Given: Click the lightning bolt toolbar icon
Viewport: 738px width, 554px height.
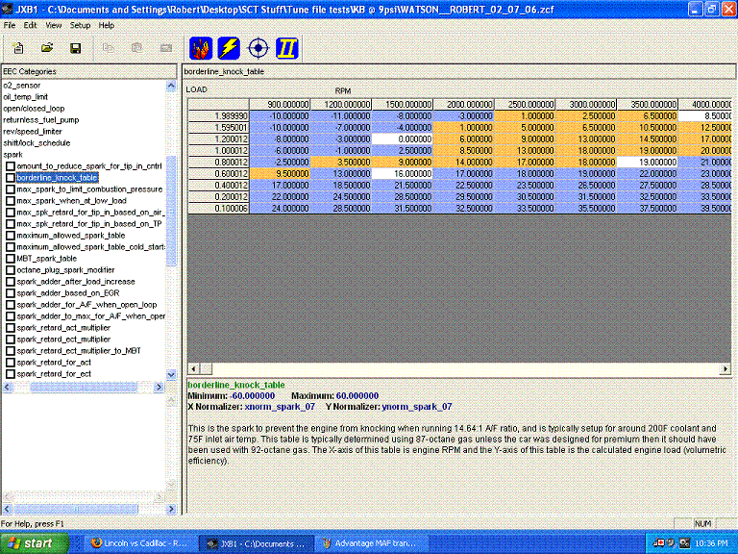Looking at the screenshot, I should [230, 48].
